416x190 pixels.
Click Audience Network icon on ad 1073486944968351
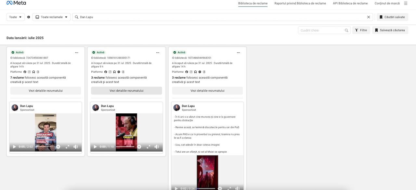click(x=195, y=72)
